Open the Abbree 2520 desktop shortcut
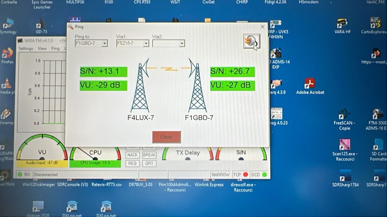The width and height of the screenshot is (387, 217). [x=38, y=209]
